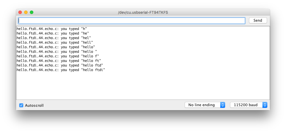Click the output line showing "hello"
The image size is (286, 133).
[56, 47]
